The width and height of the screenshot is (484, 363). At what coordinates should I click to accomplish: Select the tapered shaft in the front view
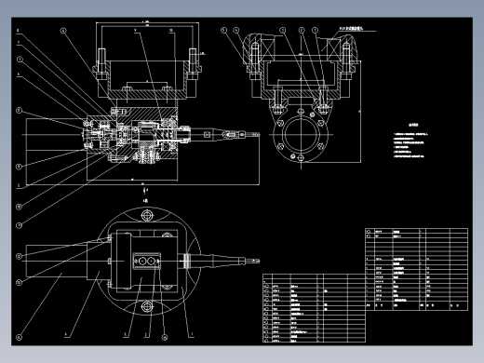pos(224,135)
